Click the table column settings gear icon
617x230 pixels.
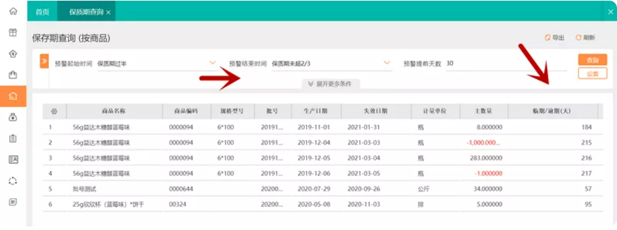click(x=54, y=111)
